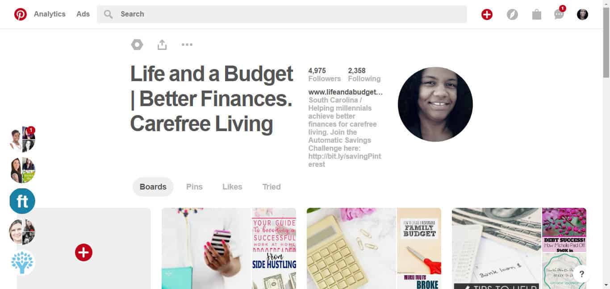Click the Pinterest logo icon

20,14
